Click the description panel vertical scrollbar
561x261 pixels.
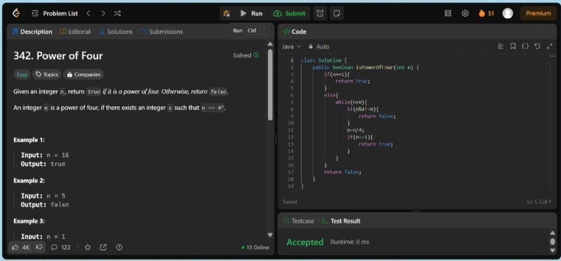coord(270,83)
